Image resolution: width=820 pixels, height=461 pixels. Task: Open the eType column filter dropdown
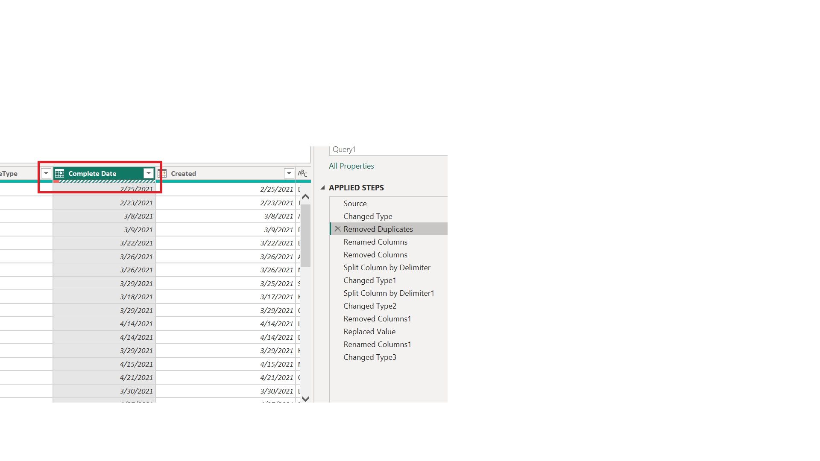point(46,173)
